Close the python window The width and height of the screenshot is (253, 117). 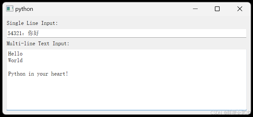point(240,9)
